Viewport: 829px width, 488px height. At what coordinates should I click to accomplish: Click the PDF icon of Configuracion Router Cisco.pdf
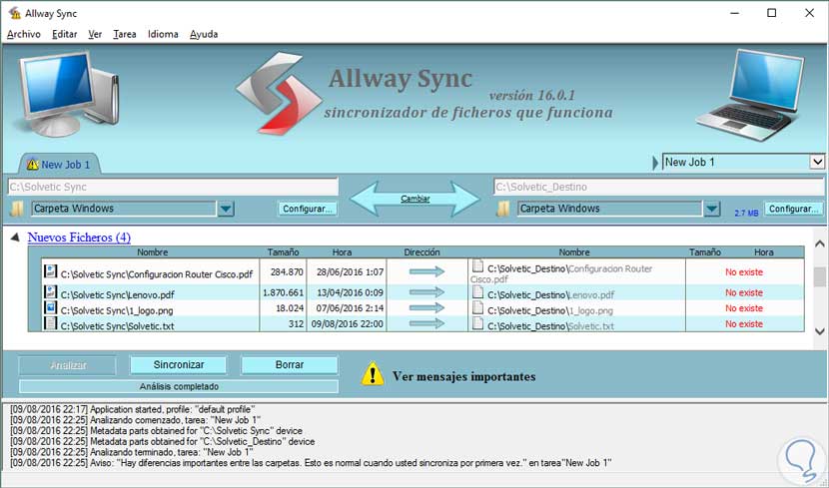tap(51, 271)
